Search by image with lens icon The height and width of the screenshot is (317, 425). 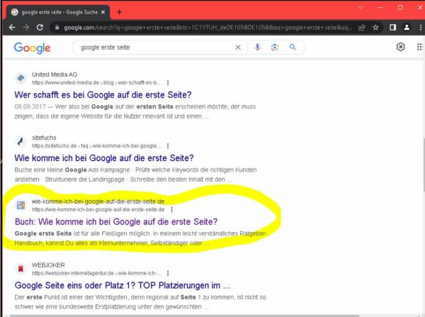click(275, 48)
